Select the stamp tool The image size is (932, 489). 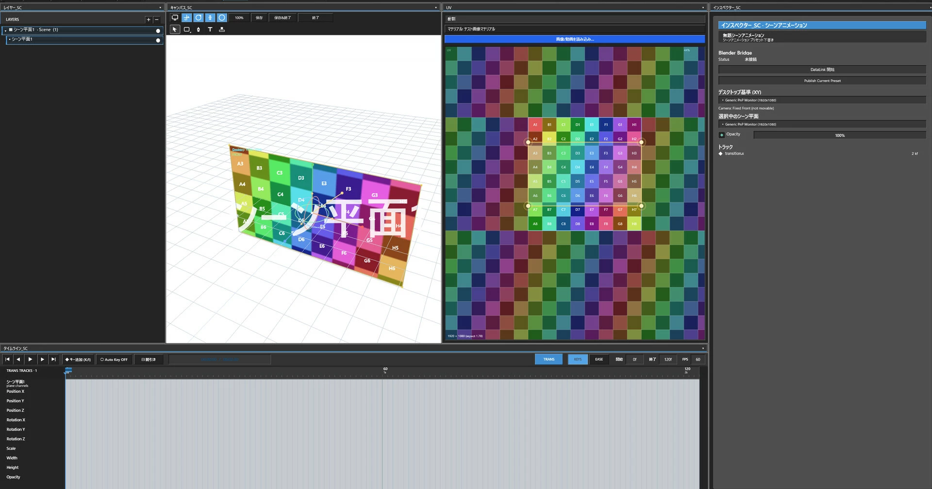222,30
